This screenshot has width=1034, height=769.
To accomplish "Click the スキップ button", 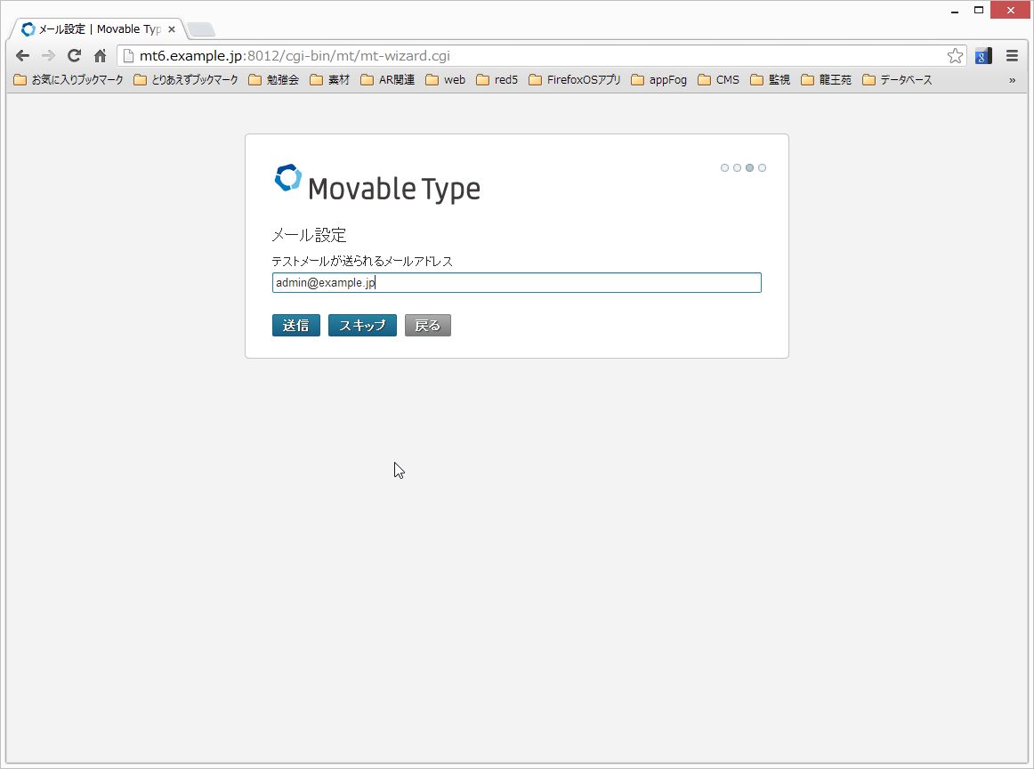I will click(363, 326).
